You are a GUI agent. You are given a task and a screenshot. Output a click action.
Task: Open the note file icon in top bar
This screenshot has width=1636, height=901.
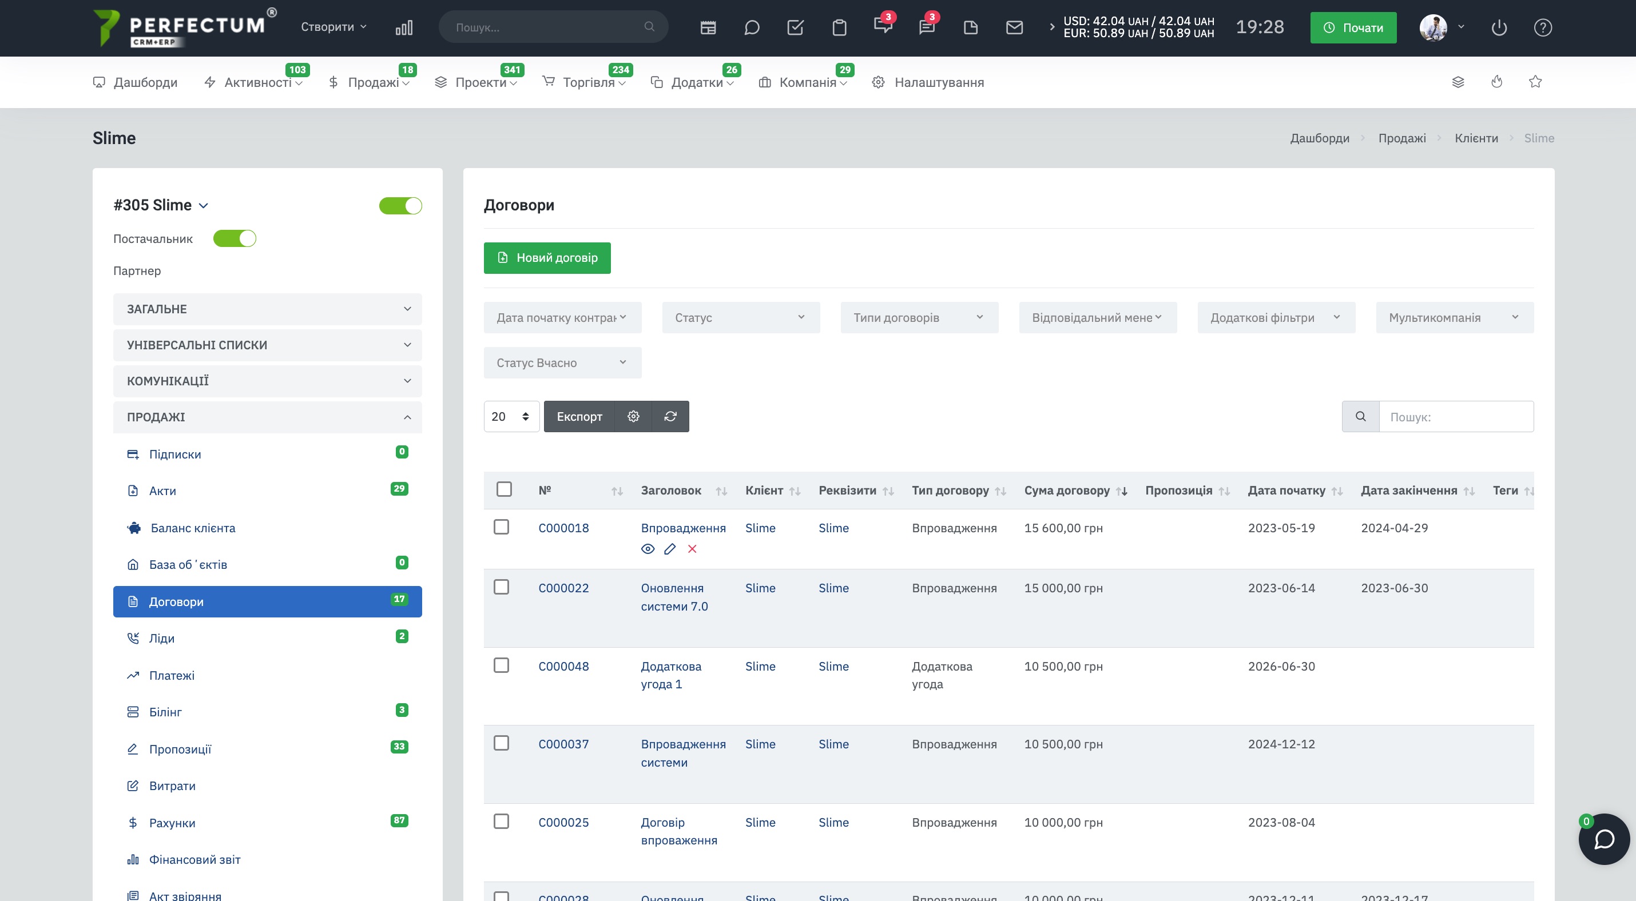971,27
